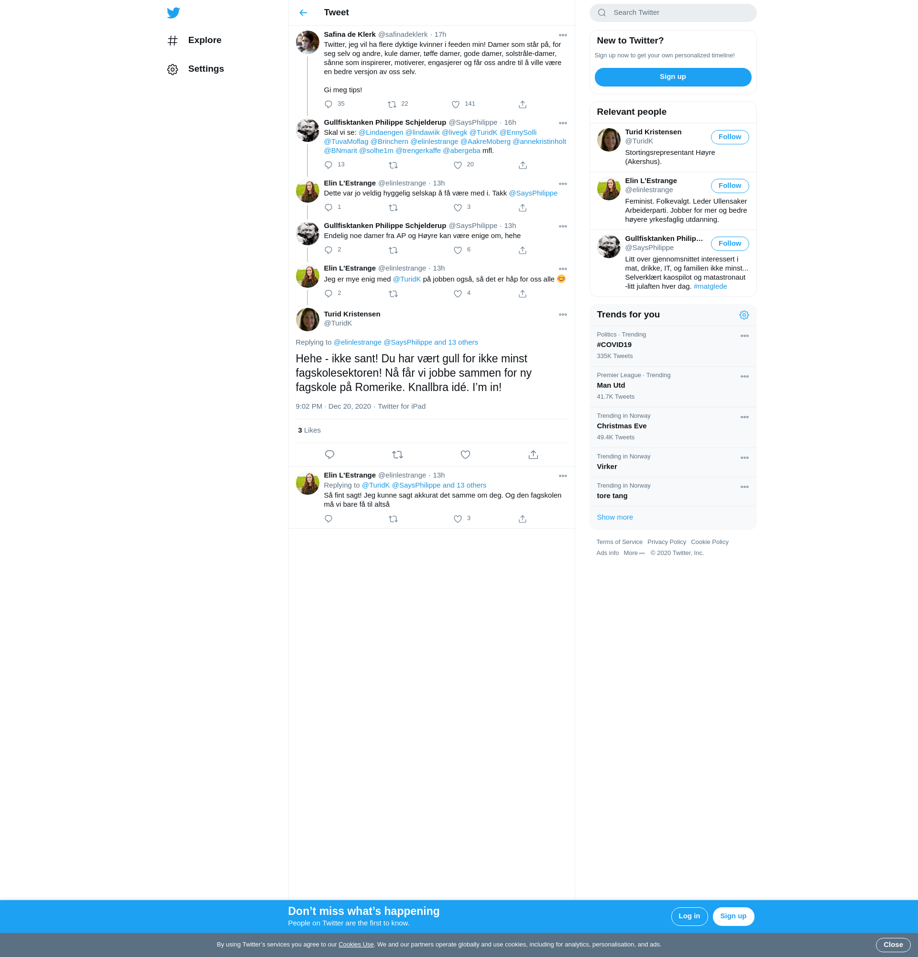Reply to Safina de Klerk's tweet
Screen dimensions: 918x957
(328, 105)
